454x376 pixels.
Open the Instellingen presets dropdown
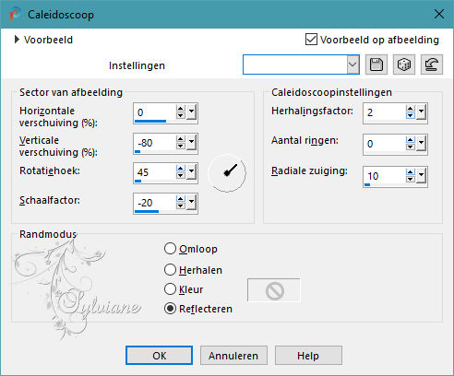[353, 65]
